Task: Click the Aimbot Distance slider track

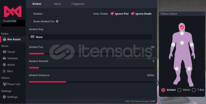Action: [x=92, y=82]
